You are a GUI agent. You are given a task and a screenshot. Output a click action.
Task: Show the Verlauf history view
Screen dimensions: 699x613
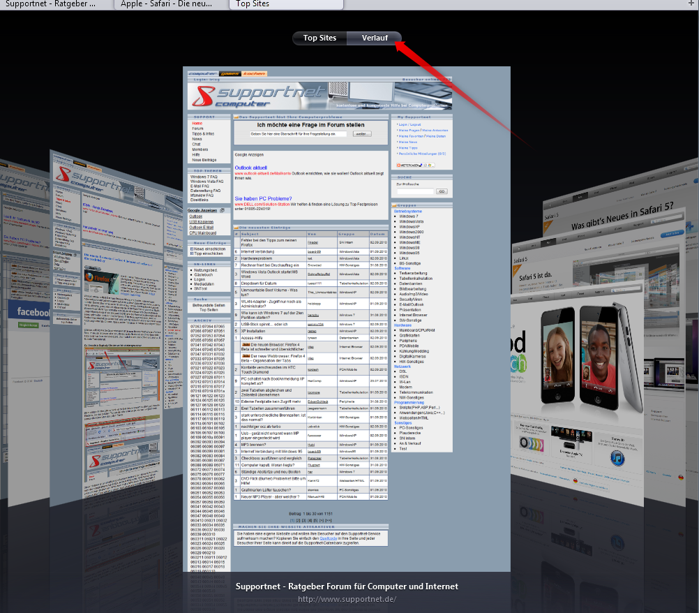[375, 38]
